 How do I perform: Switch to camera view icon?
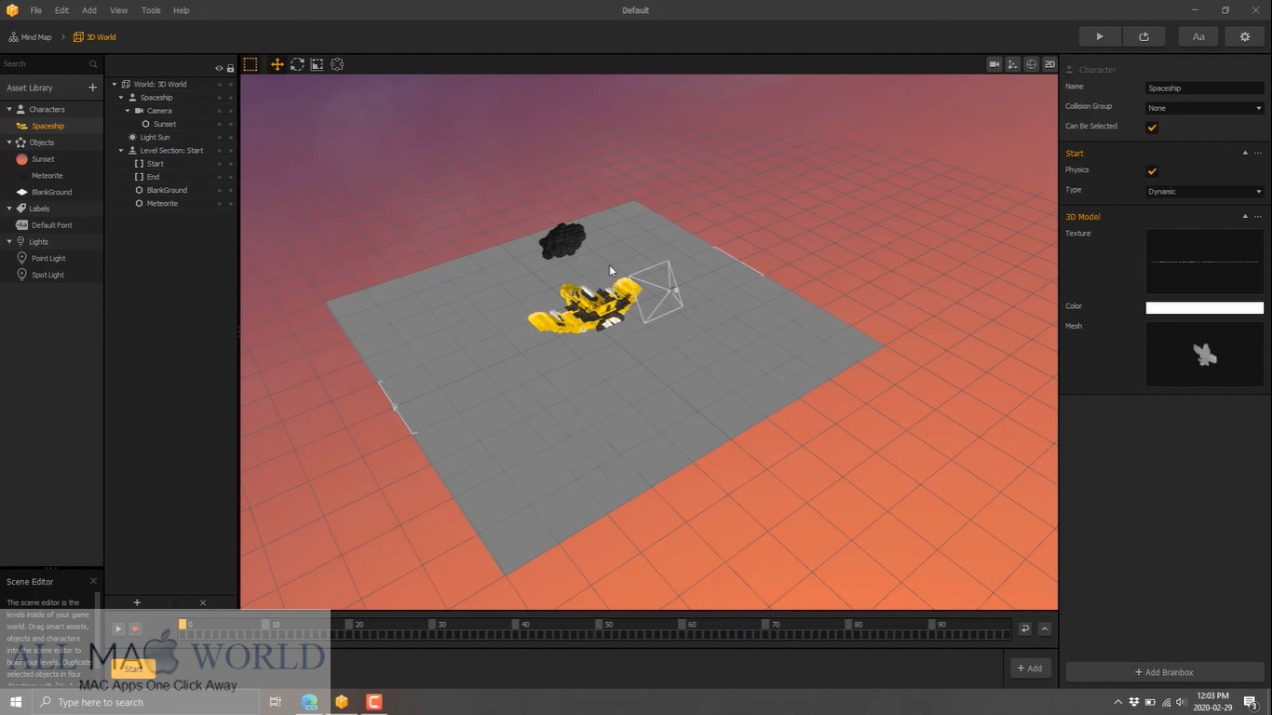[x=995, y=64]
